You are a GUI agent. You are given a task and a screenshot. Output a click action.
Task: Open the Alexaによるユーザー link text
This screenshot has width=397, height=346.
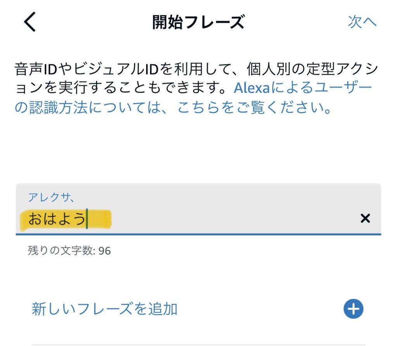pyautogui.click(x=302, y=88)
